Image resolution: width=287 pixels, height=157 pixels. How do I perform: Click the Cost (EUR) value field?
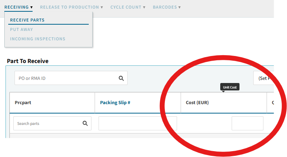247,123
